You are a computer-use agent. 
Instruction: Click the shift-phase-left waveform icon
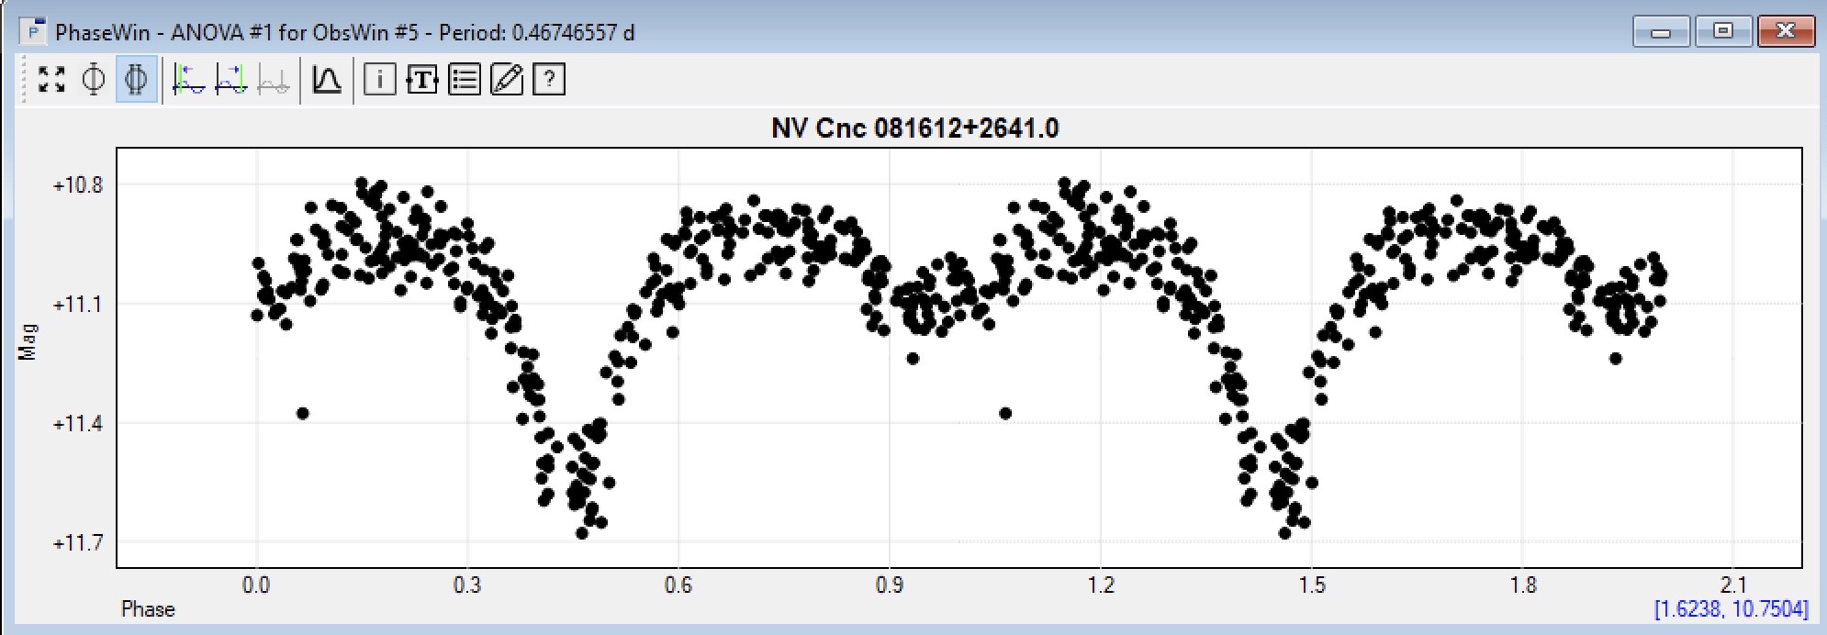189,80
